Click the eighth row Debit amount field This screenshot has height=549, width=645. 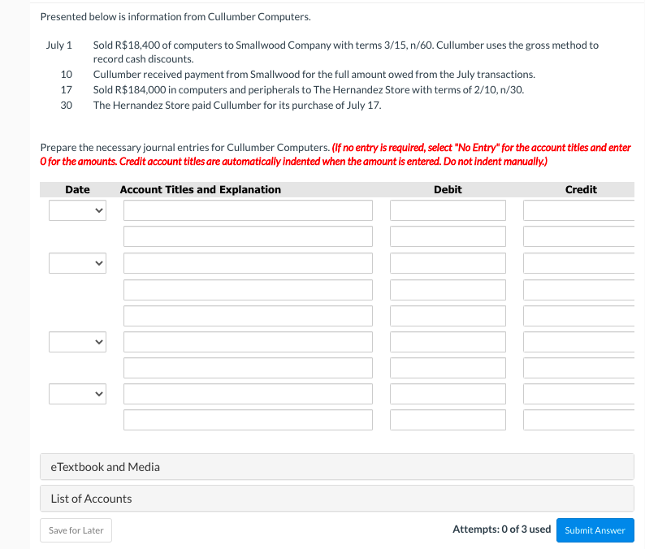[448, 394]
